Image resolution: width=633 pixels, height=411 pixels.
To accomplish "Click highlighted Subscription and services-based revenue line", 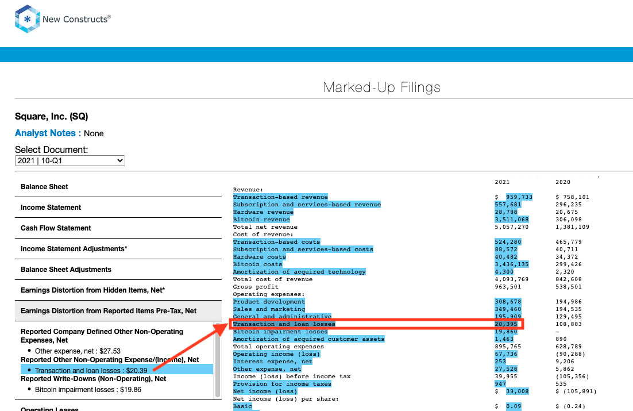I will click(x=307, y=205).
